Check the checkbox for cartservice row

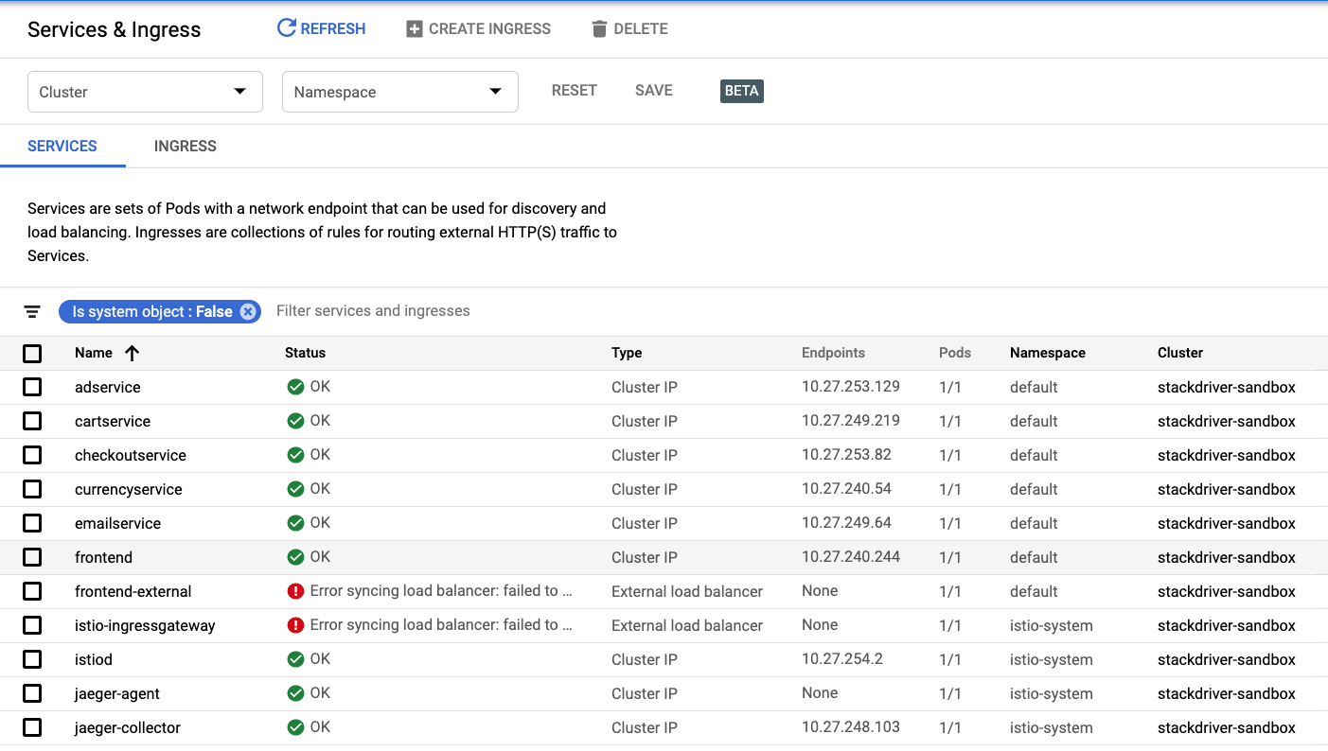point(31,421)
